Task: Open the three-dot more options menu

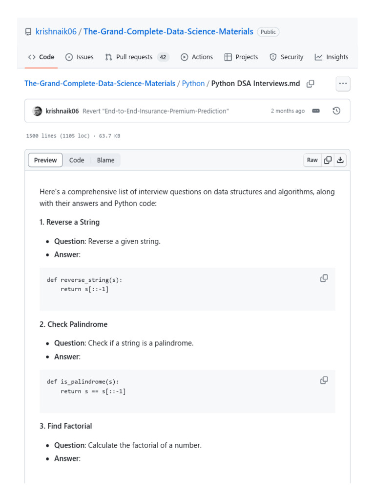Action: (x=343, y=84)
